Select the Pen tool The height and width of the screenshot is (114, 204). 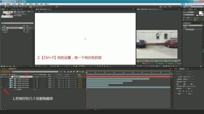[23, 7]
